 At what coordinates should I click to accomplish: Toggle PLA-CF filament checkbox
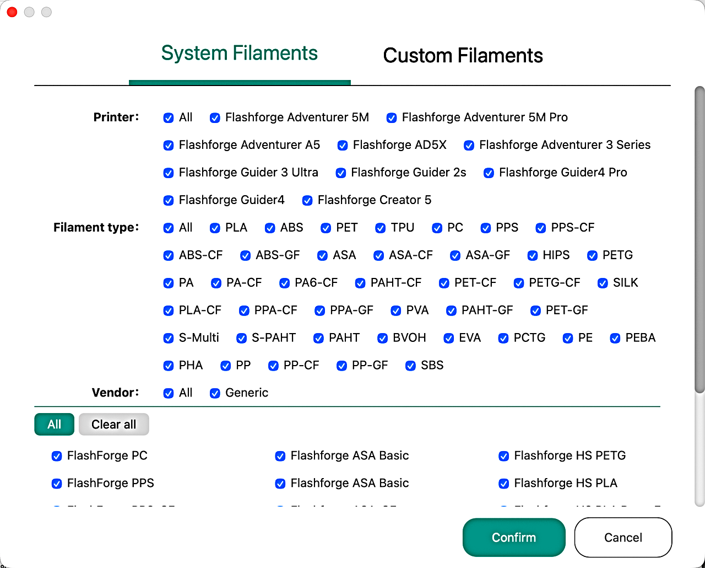[x=169, y=310]
